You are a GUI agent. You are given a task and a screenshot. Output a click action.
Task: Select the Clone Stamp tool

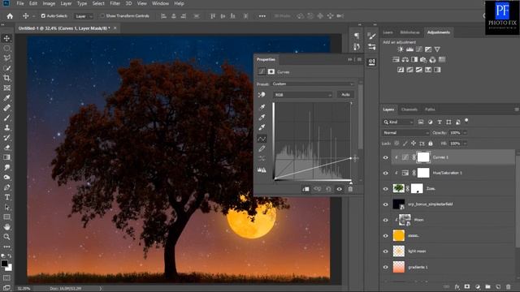point(6,128)
